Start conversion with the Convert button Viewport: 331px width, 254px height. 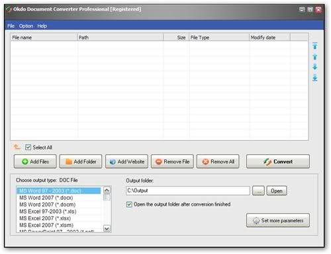278,161
